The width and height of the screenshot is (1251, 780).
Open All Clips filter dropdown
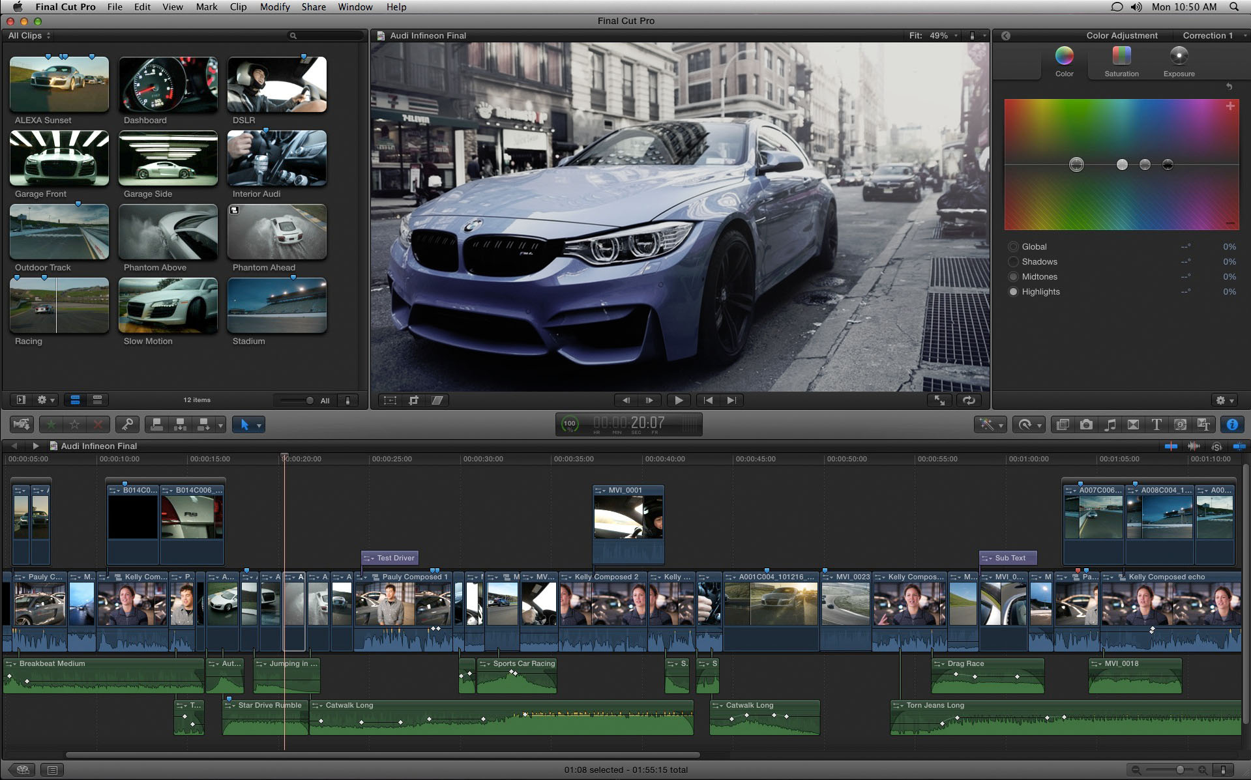[x=29, y=36]
